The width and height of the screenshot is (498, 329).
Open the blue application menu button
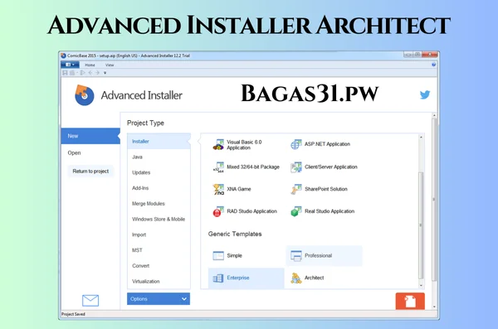pos(70,65)
